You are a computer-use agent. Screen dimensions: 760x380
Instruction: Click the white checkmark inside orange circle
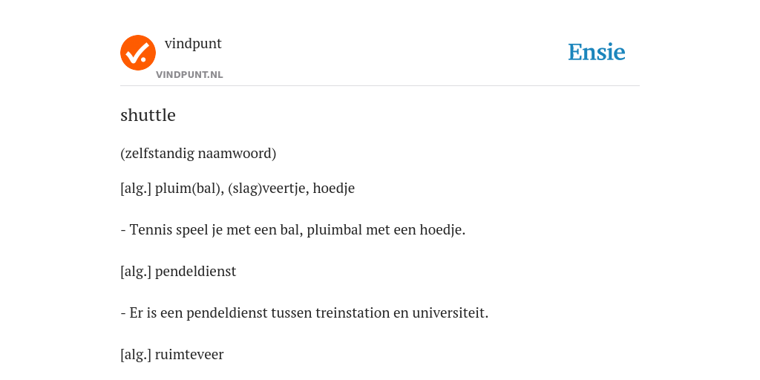(140, 53)
